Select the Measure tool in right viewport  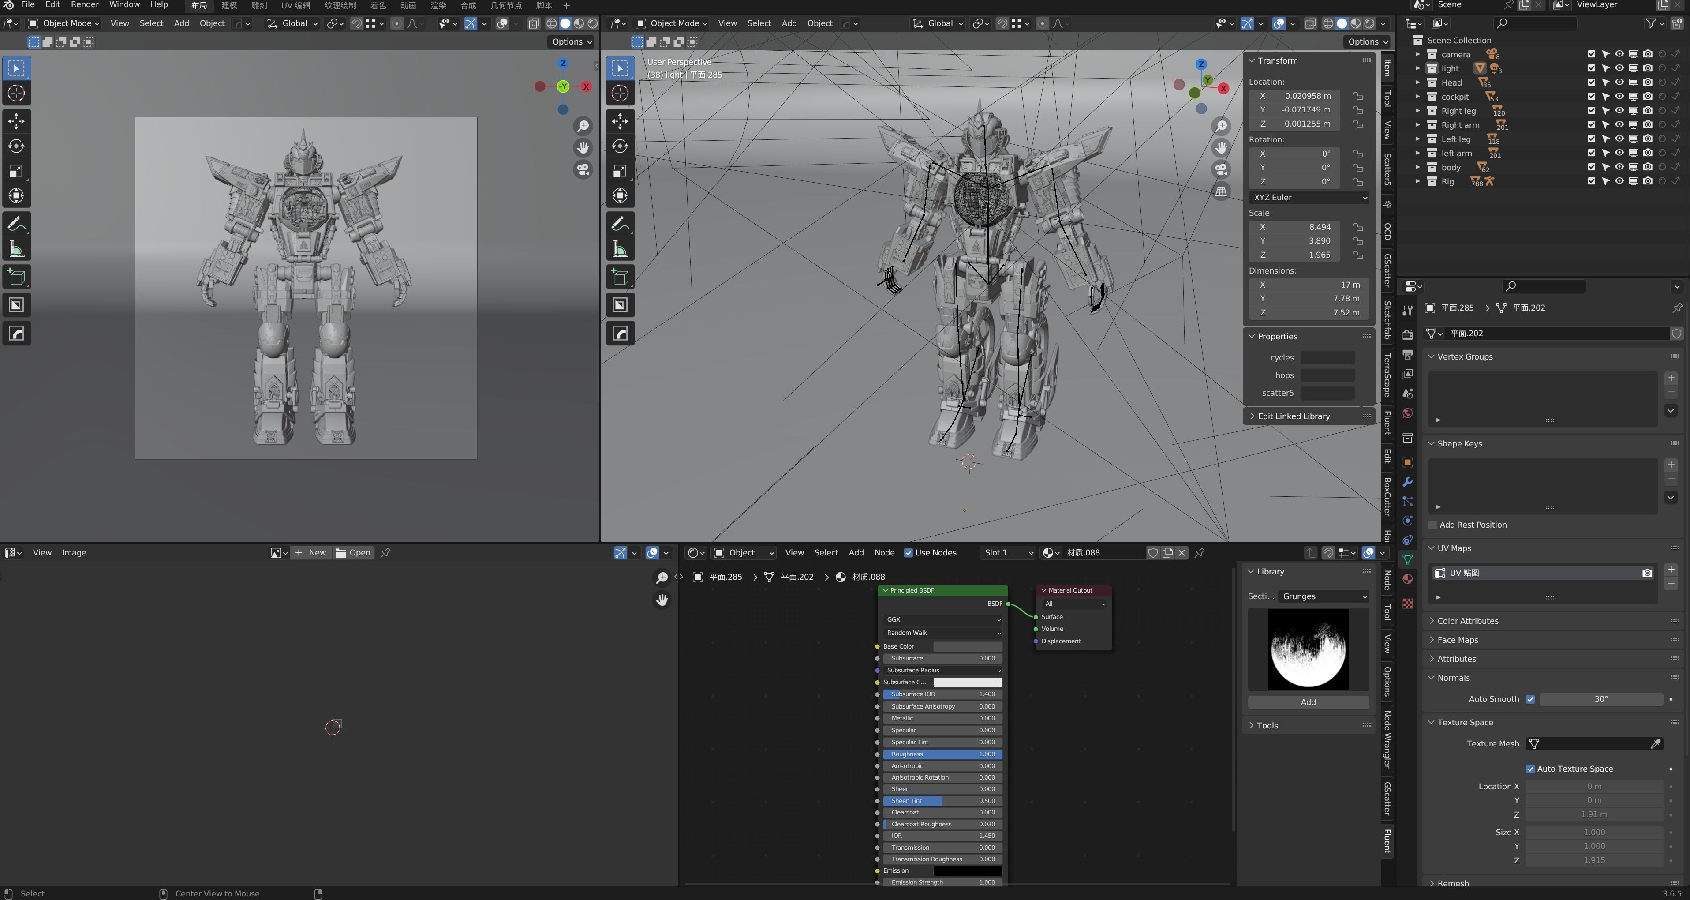[x=620, y=249]
